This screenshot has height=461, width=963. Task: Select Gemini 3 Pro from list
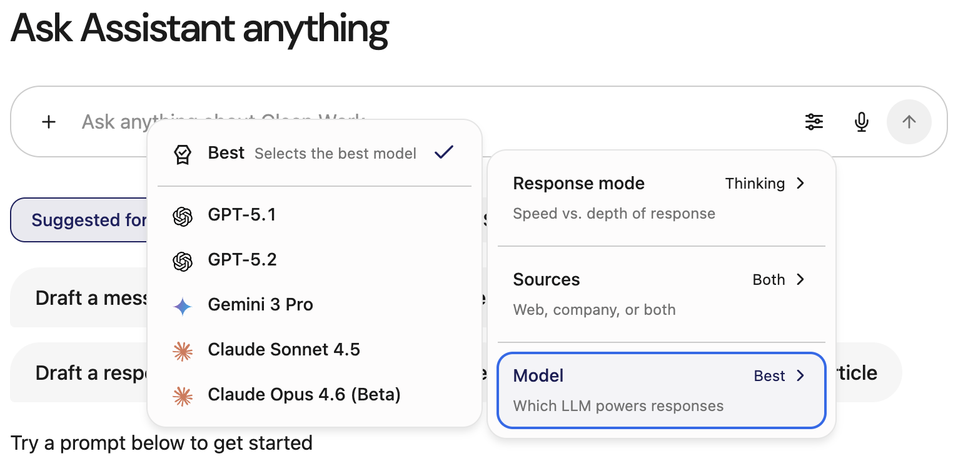(x=260, y=305)
